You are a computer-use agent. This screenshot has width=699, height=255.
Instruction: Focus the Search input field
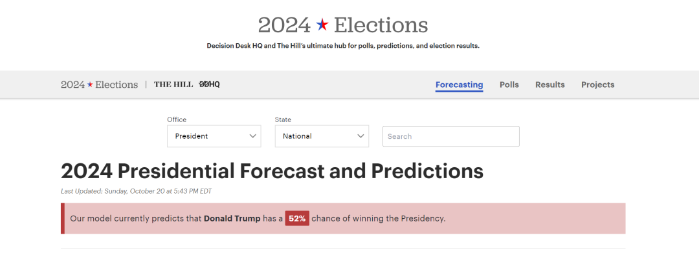tap(450, 136)
